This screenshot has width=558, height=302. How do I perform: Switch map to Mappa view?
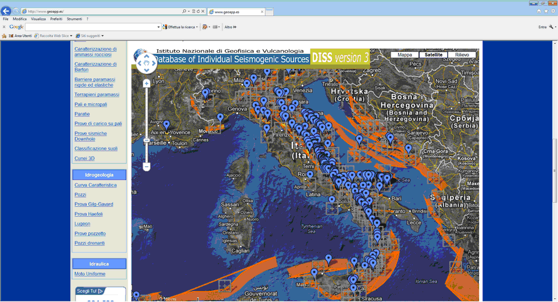click(405, 55)
